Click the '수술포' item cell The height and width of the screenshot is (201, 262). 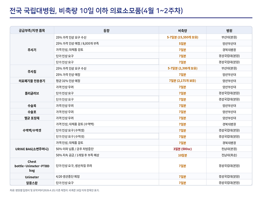pos(32,112)
